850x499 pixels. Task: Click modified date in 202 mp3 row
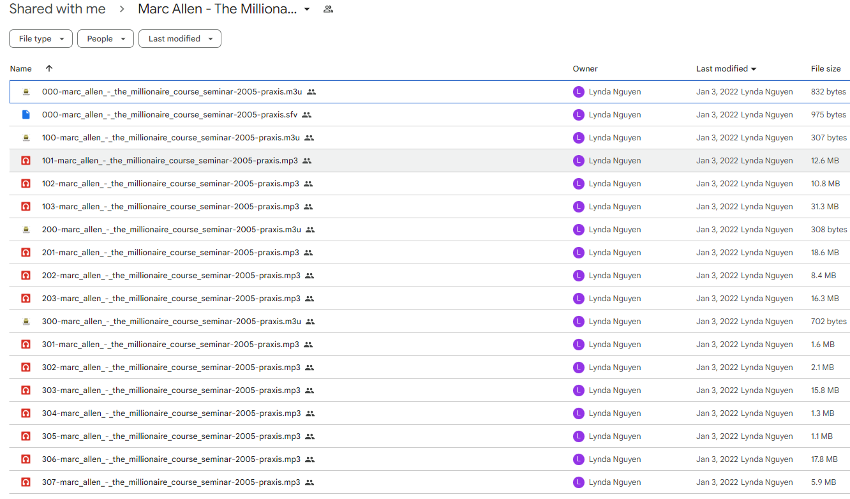pos(717,276)
